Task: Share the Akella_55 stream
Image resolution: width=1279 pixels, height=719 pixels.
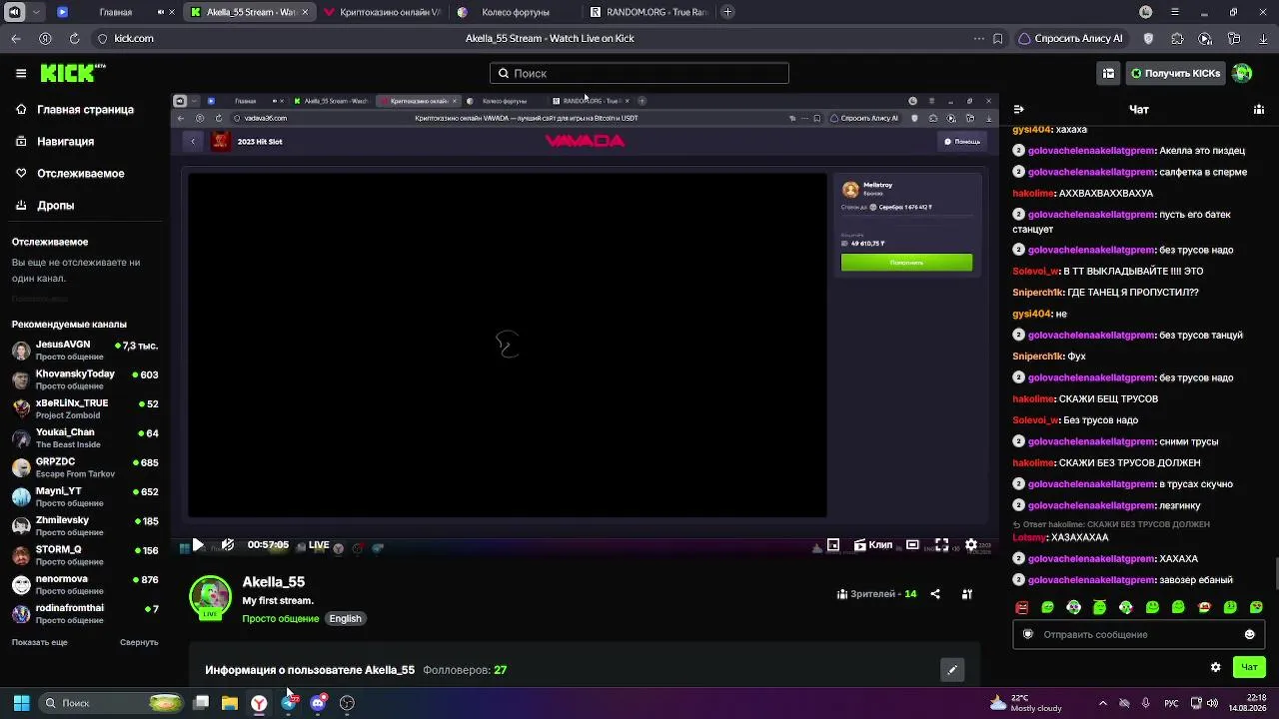Action: pos(935,594)
